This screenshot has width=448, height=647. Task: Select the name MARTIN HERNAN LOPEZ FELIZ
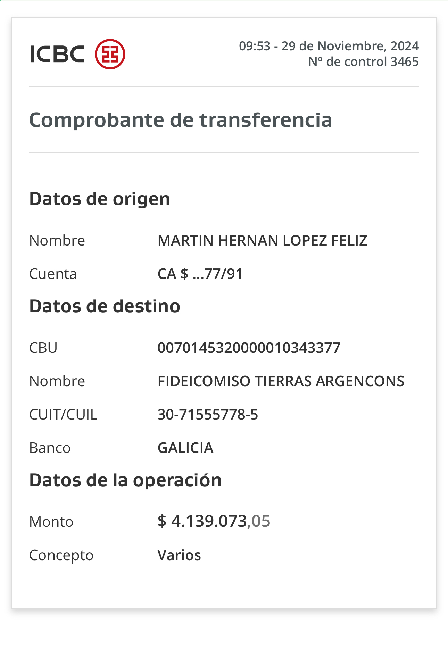(263, 241)
